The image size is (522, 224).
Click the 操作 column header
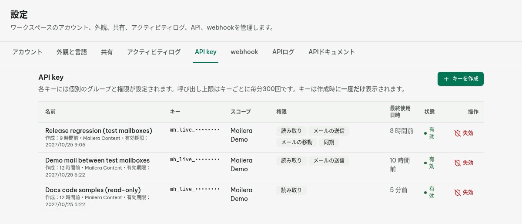pyautogui.click(x=473, y=112)
